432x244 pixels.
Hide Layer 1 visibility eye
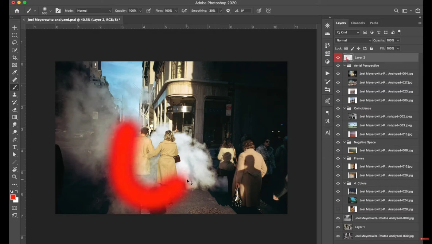point(338,227)
